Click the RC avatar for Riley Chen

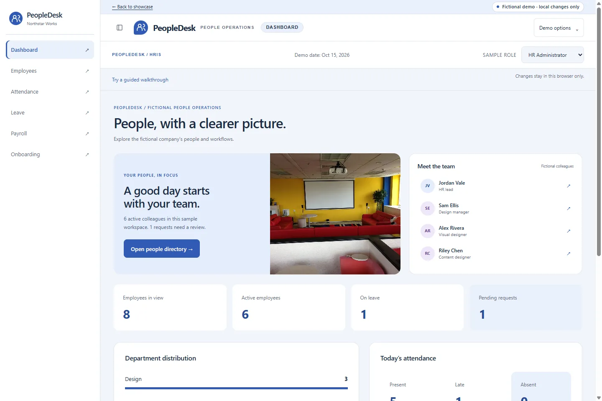tap(427, 254)
